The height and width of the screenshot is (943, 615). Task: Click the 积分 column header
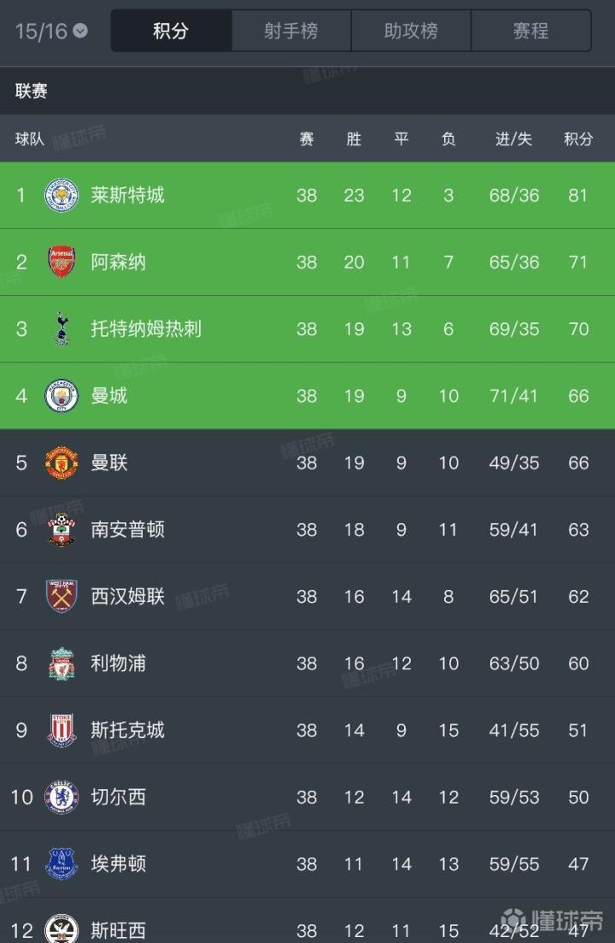[578, 139]
